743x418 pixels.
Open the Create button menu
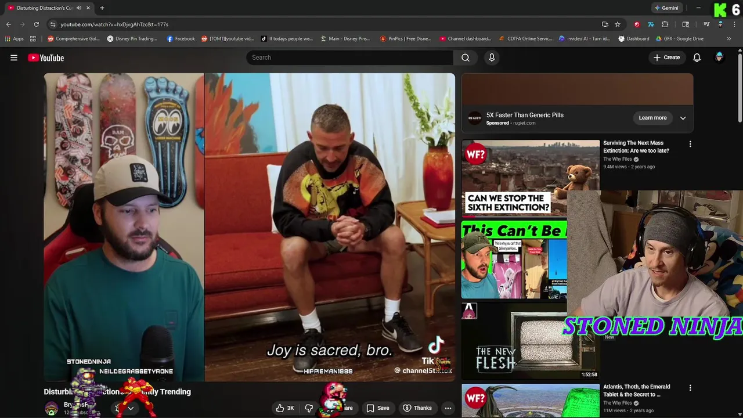pos(666,57)
